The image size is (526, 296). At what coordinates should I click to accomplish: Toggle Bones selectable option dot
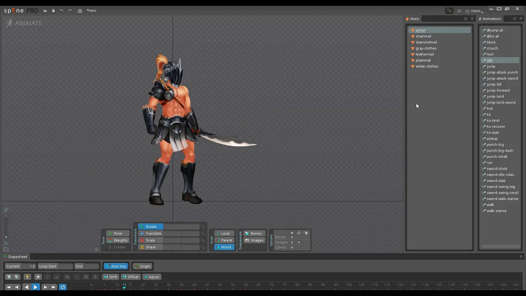click(x=292, y=237)
